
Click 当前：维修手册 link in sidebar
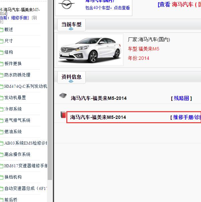[14, 18]
